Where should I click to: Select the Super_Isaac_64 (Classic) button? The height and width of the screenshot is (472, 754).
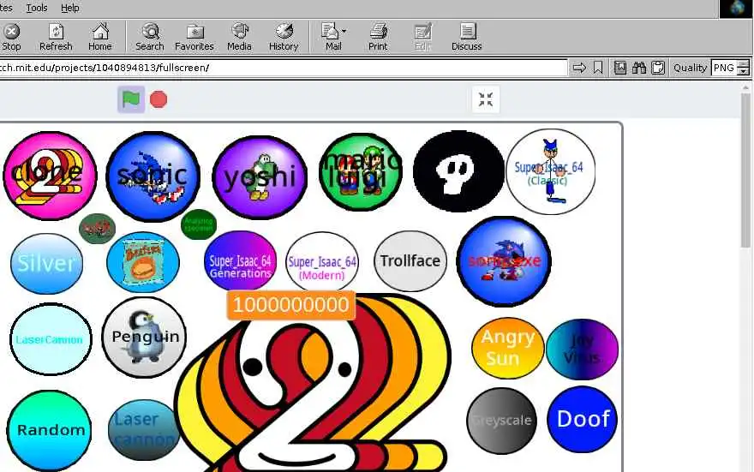550,171
